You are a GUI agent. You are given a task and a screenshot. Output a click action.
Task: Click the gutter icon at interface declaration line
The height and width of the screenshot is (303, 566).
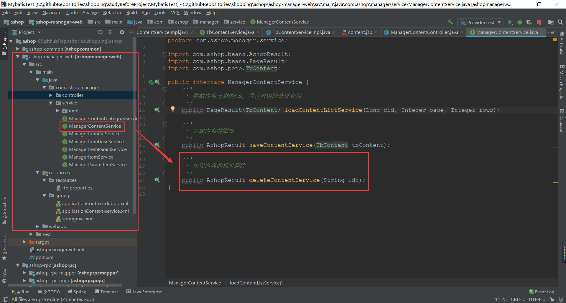pos(157,82)
